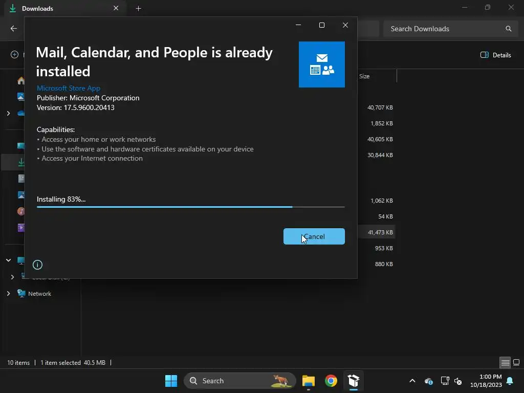Select the file sized 30,844 KB
This screenshot has width=524, height=393.
[380, 155]
